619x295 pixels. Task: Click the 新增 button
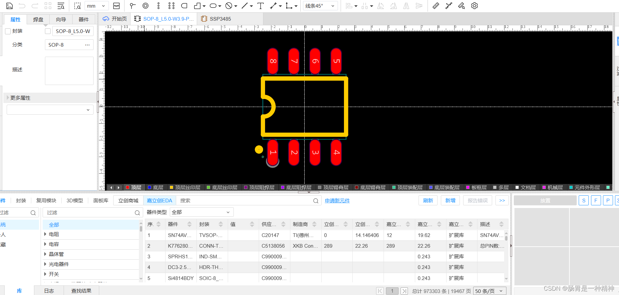tap(450, 200)
